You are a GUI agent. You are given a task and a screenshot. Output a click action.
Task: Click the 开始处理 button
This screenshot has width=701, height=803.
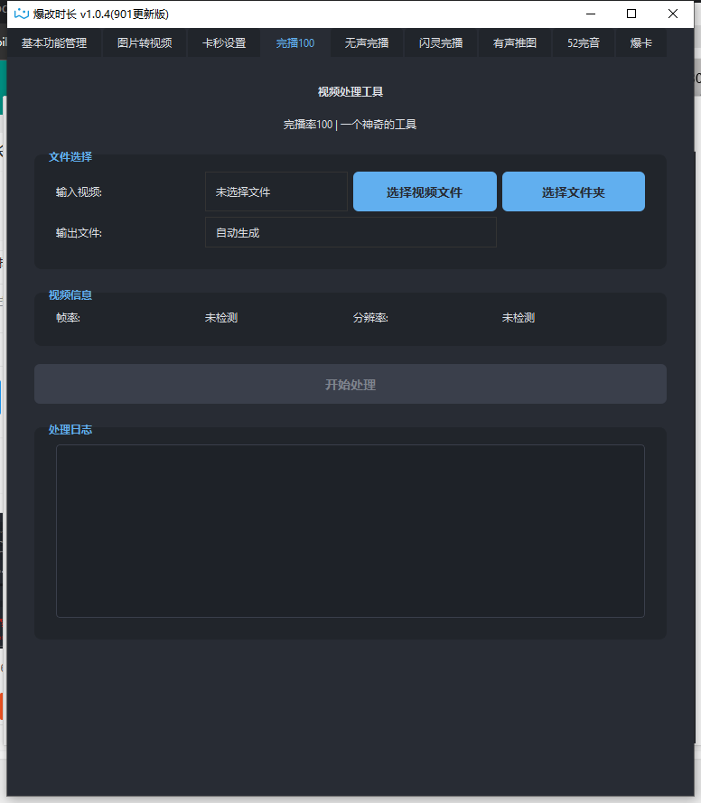(350, 385)
